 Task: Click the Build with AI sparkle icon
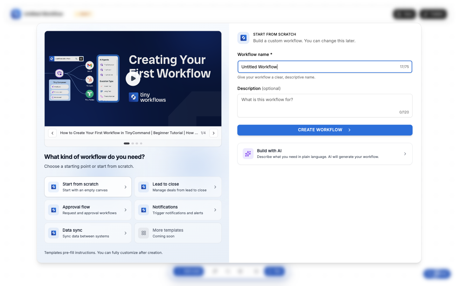pyautogui.click(x=248, y=154)
